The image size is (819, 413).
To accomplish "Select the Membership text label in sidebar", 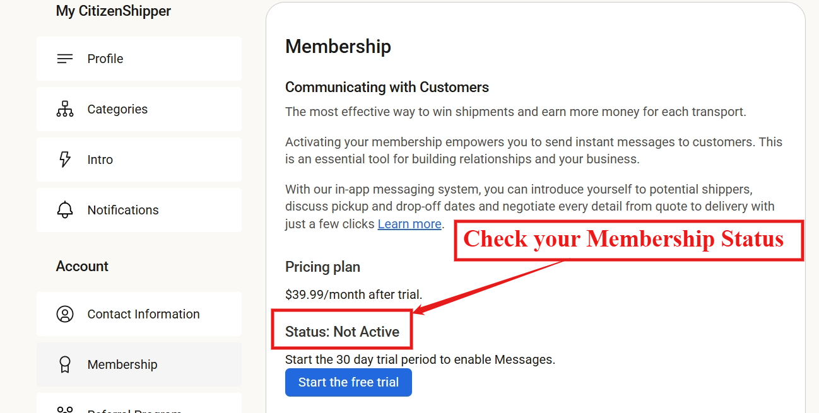I will (x=122, y=364).
